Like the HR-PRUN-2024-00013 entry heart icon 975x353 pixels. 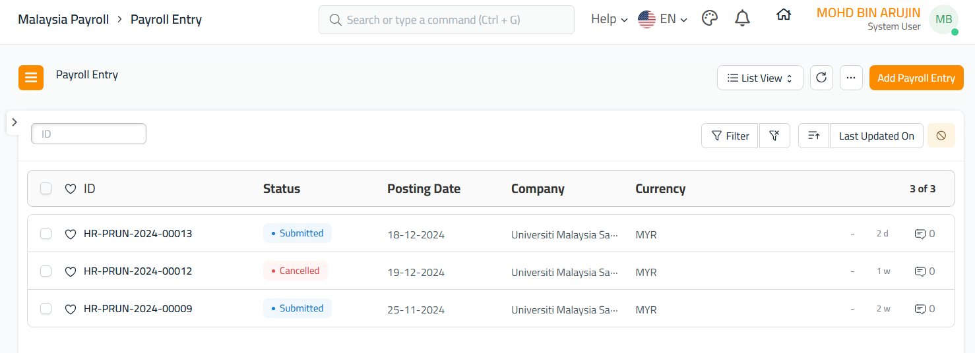pos(71,234)
